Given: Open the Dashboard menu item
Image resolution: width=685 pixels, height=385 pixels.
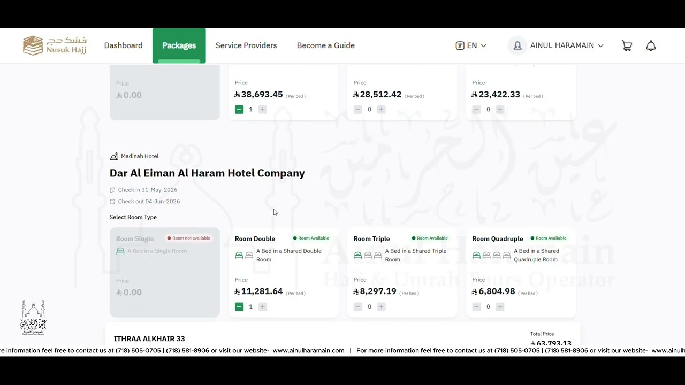Looking at the screenshot, I should [123, 45].
